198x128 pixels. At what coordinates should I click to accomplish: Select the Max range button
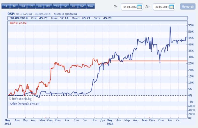(91, 6)
